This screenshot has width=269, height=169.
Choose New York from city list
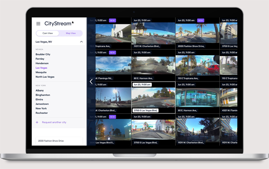(41, 108)
